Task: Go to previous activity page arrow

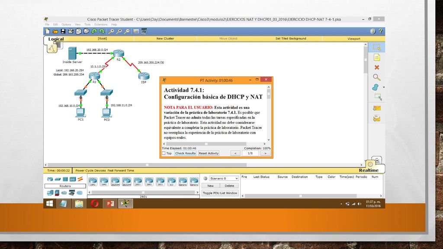Action: tap(235, 153)
